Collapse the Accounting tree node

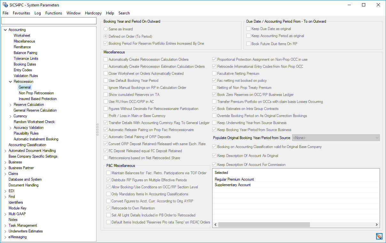[x=5, y=30]
